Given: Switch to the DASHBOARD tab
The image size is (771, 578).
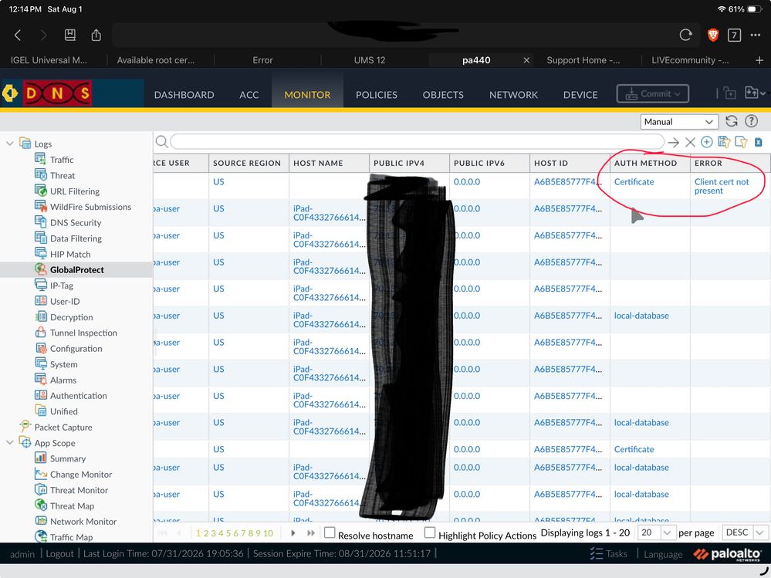Looking at the screenshot, I should pos(184,95).
